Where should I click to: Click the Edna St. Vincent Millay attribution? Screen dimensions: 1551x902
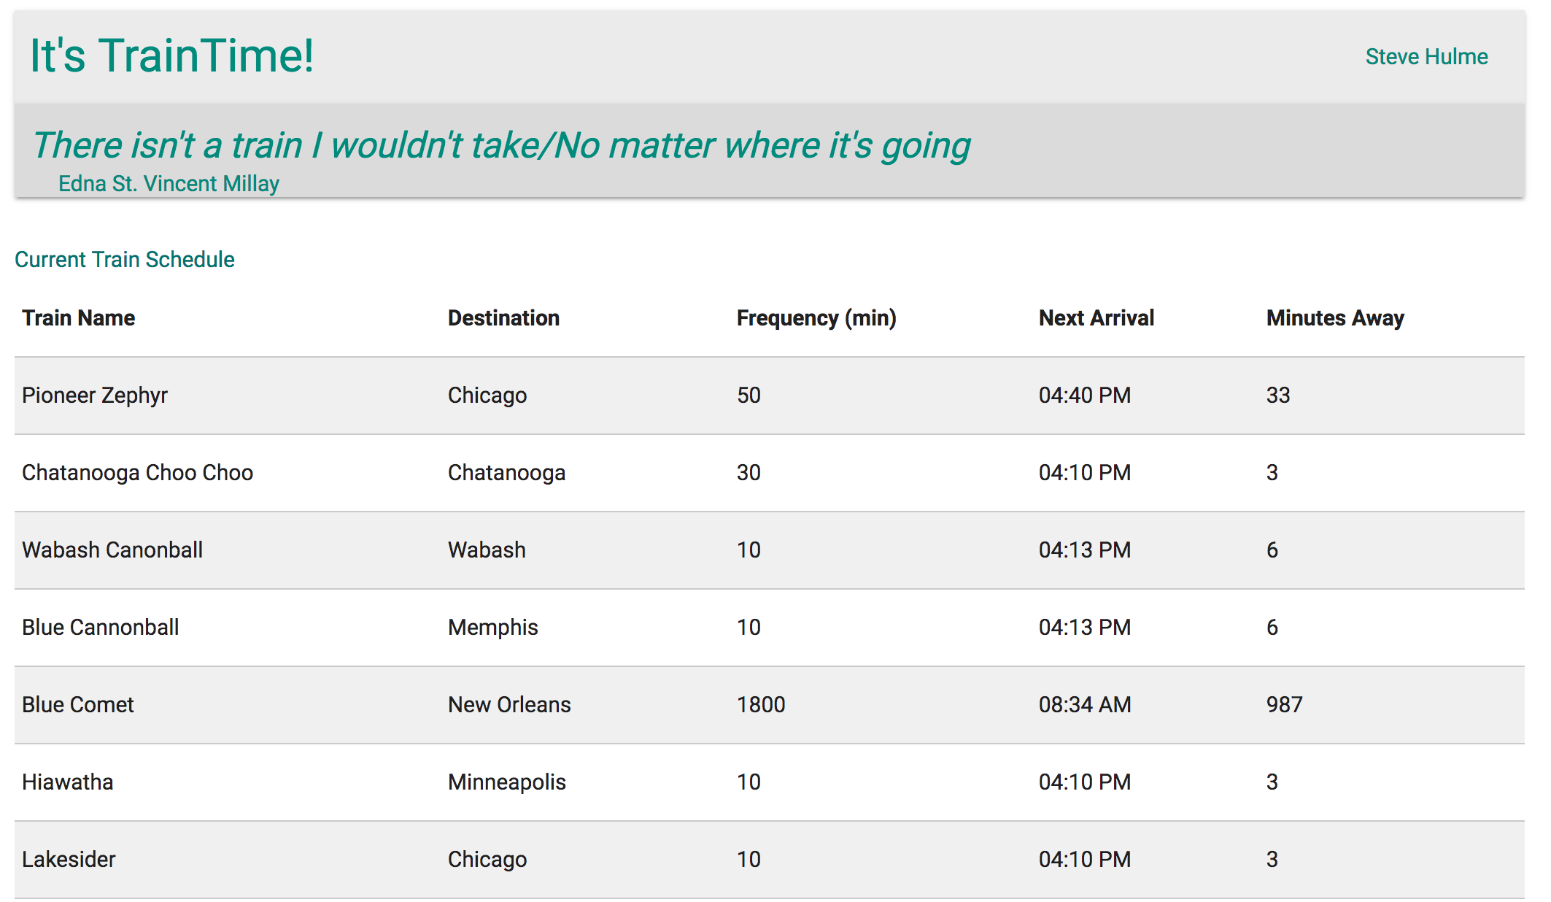pos(169,184)
